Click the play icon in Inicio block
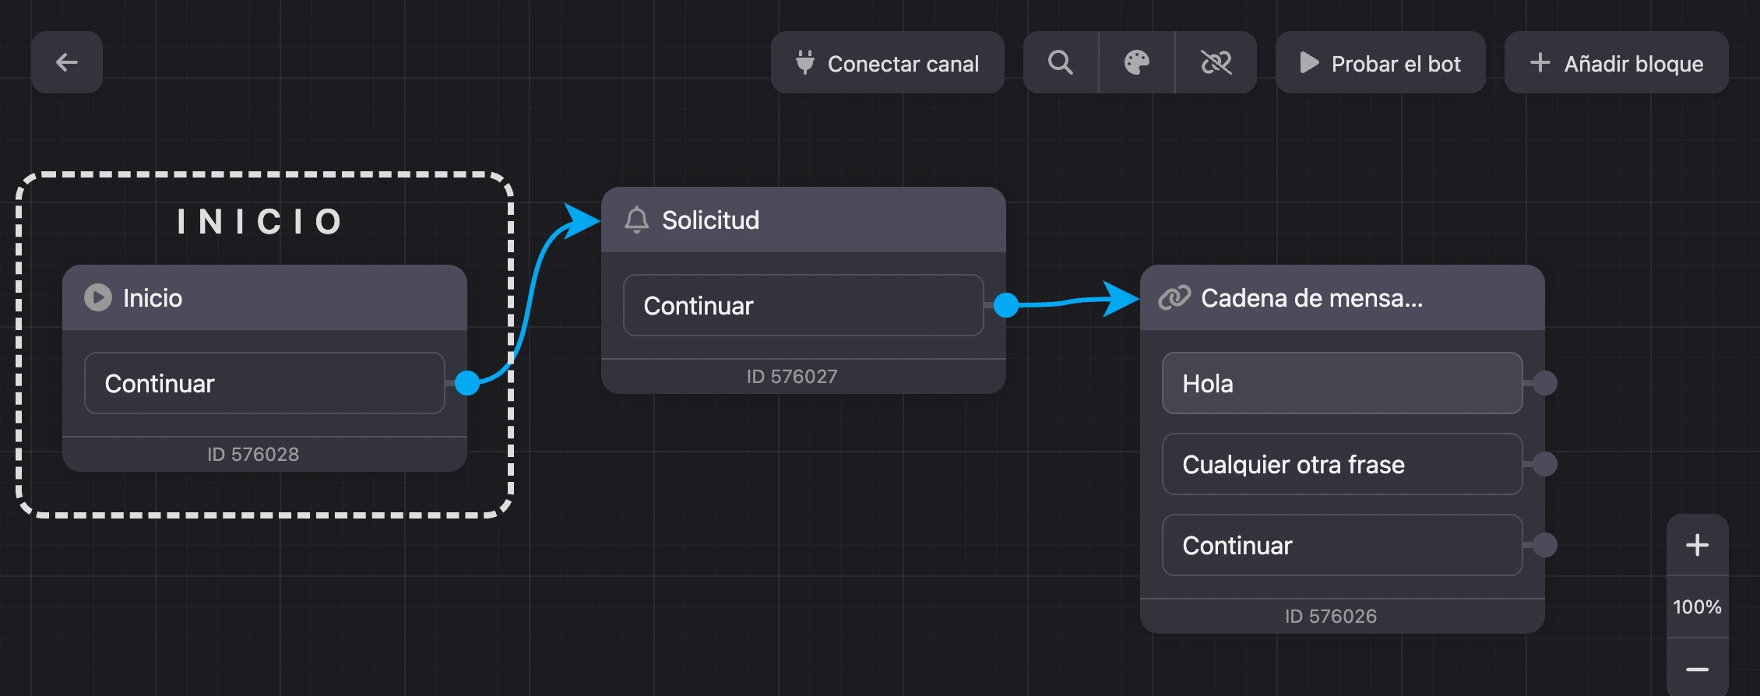Screen dimensions: 1760x696 98,297
